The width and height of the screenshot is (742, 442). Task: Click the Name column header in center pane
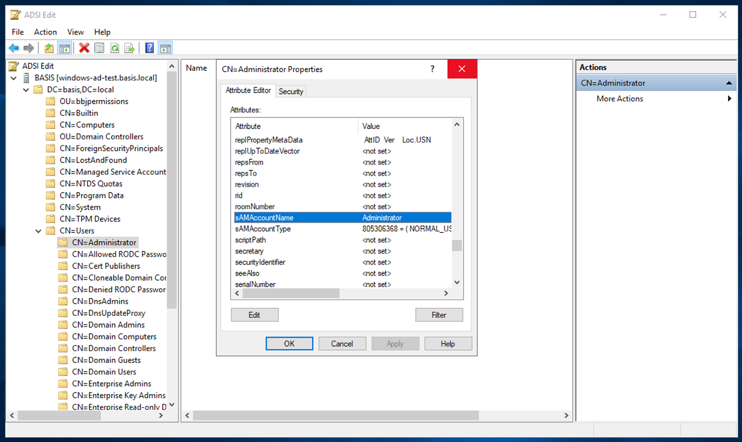coord(197,68)
